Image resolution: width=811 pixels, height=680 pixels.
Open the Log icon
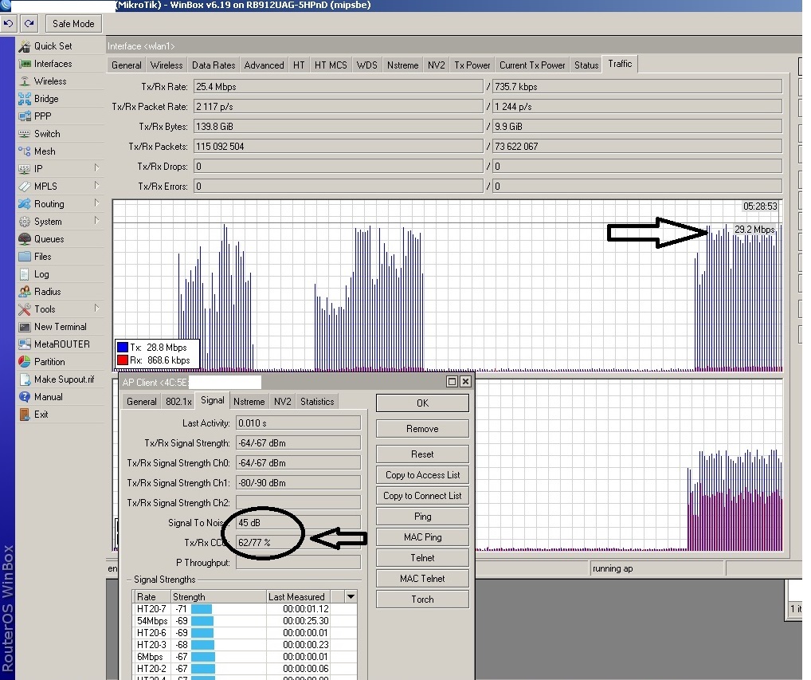pos(25,274)
